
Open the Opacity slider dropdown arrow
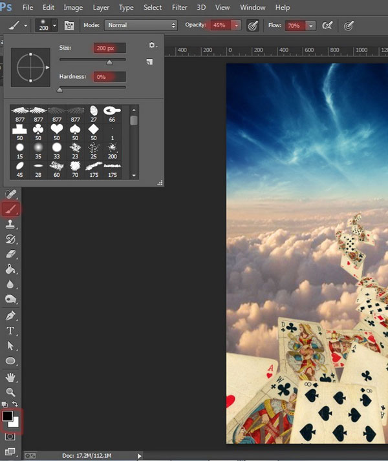(x=237, y=26)
